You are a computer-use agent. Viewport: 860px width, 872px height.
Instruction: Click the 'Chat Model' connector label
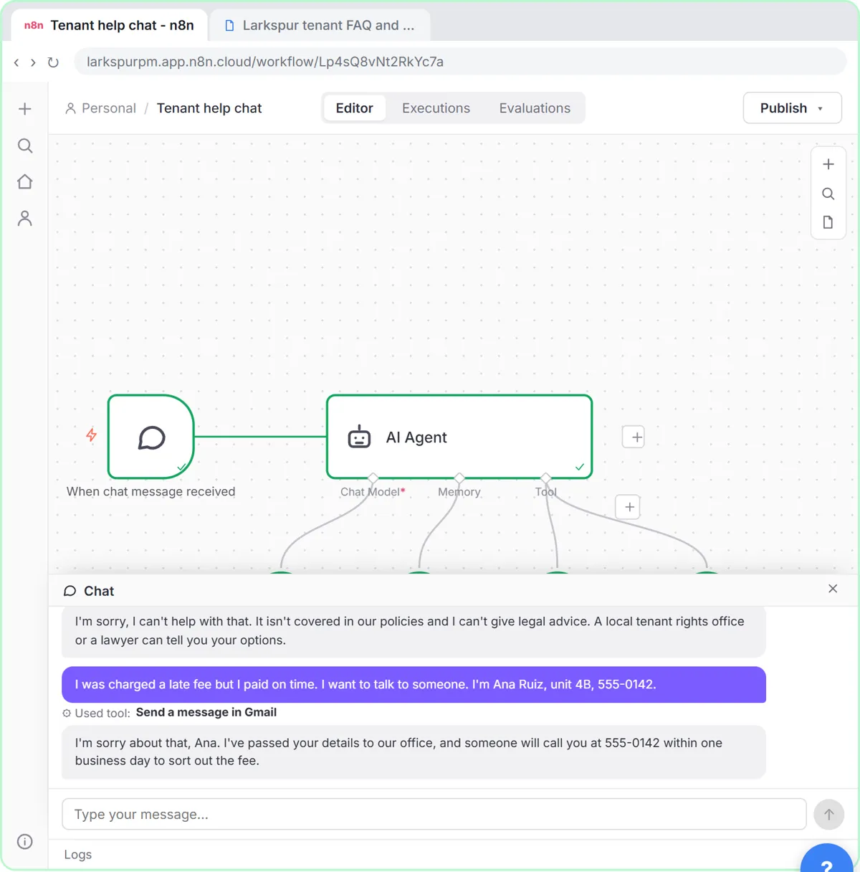tap(373, 492)
